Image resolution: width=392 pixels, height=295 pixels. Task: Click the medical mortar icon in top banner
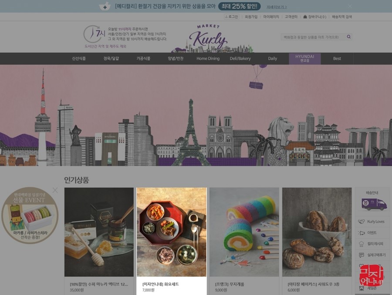pos(105,6)
